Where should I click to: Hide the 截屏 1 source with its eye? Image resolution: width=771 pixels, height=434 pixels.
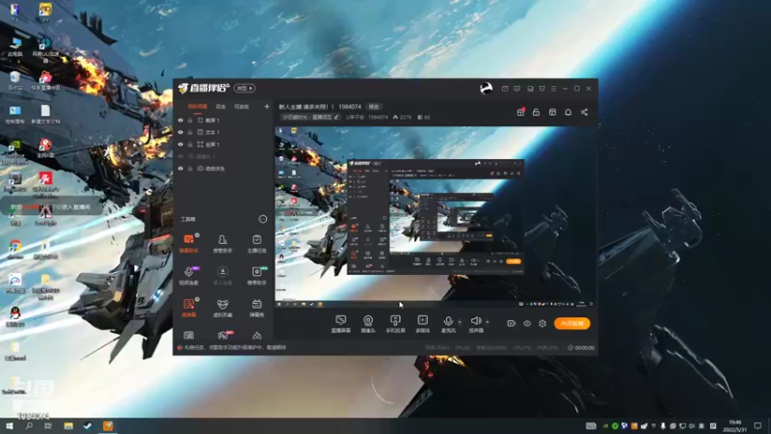click(x=180, y=120)
